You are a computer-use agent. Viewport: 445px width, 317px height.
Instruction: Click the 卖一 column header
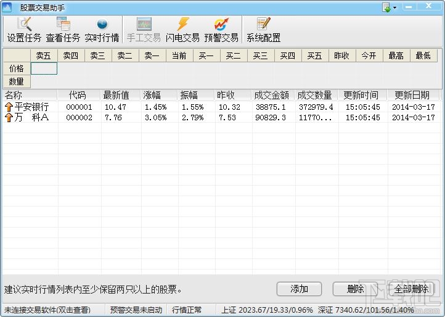[152, 56]
